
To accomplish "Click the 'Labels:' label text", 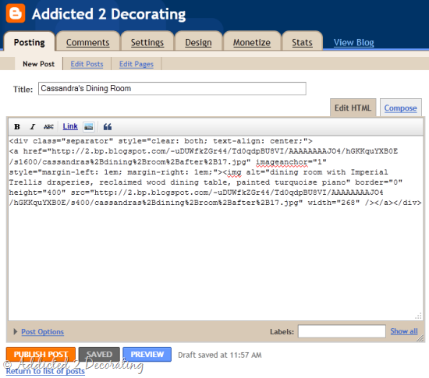I will [x=282, y=331].
